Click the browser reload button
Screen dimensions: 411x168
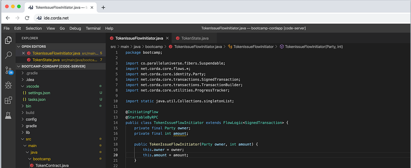pyautogui.click(x=27, y=18)
